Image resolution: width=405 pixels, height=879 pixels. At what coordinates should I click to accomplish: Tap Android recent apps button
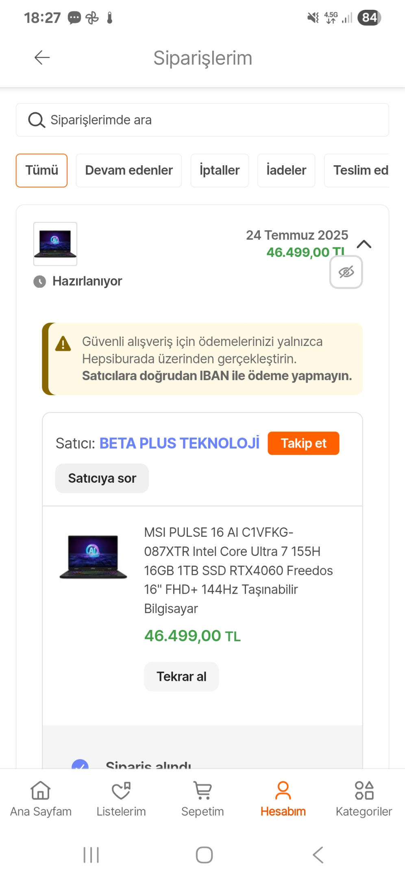[x=91, y=855]
